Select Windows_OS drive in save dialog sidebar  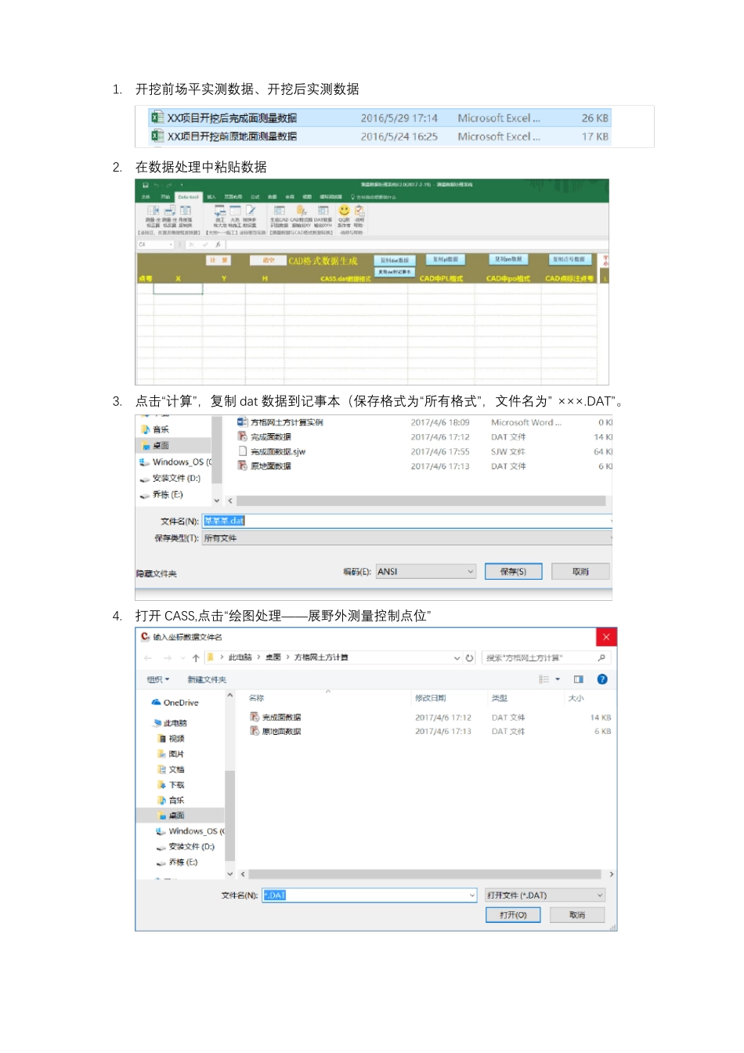175,462
